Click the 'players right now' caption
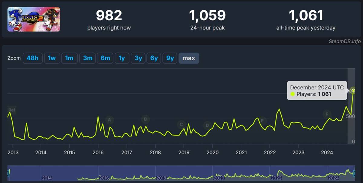Image resolution: width=363 pixels, height=183 pixels. pyautogui.click(x=109, y=28)
